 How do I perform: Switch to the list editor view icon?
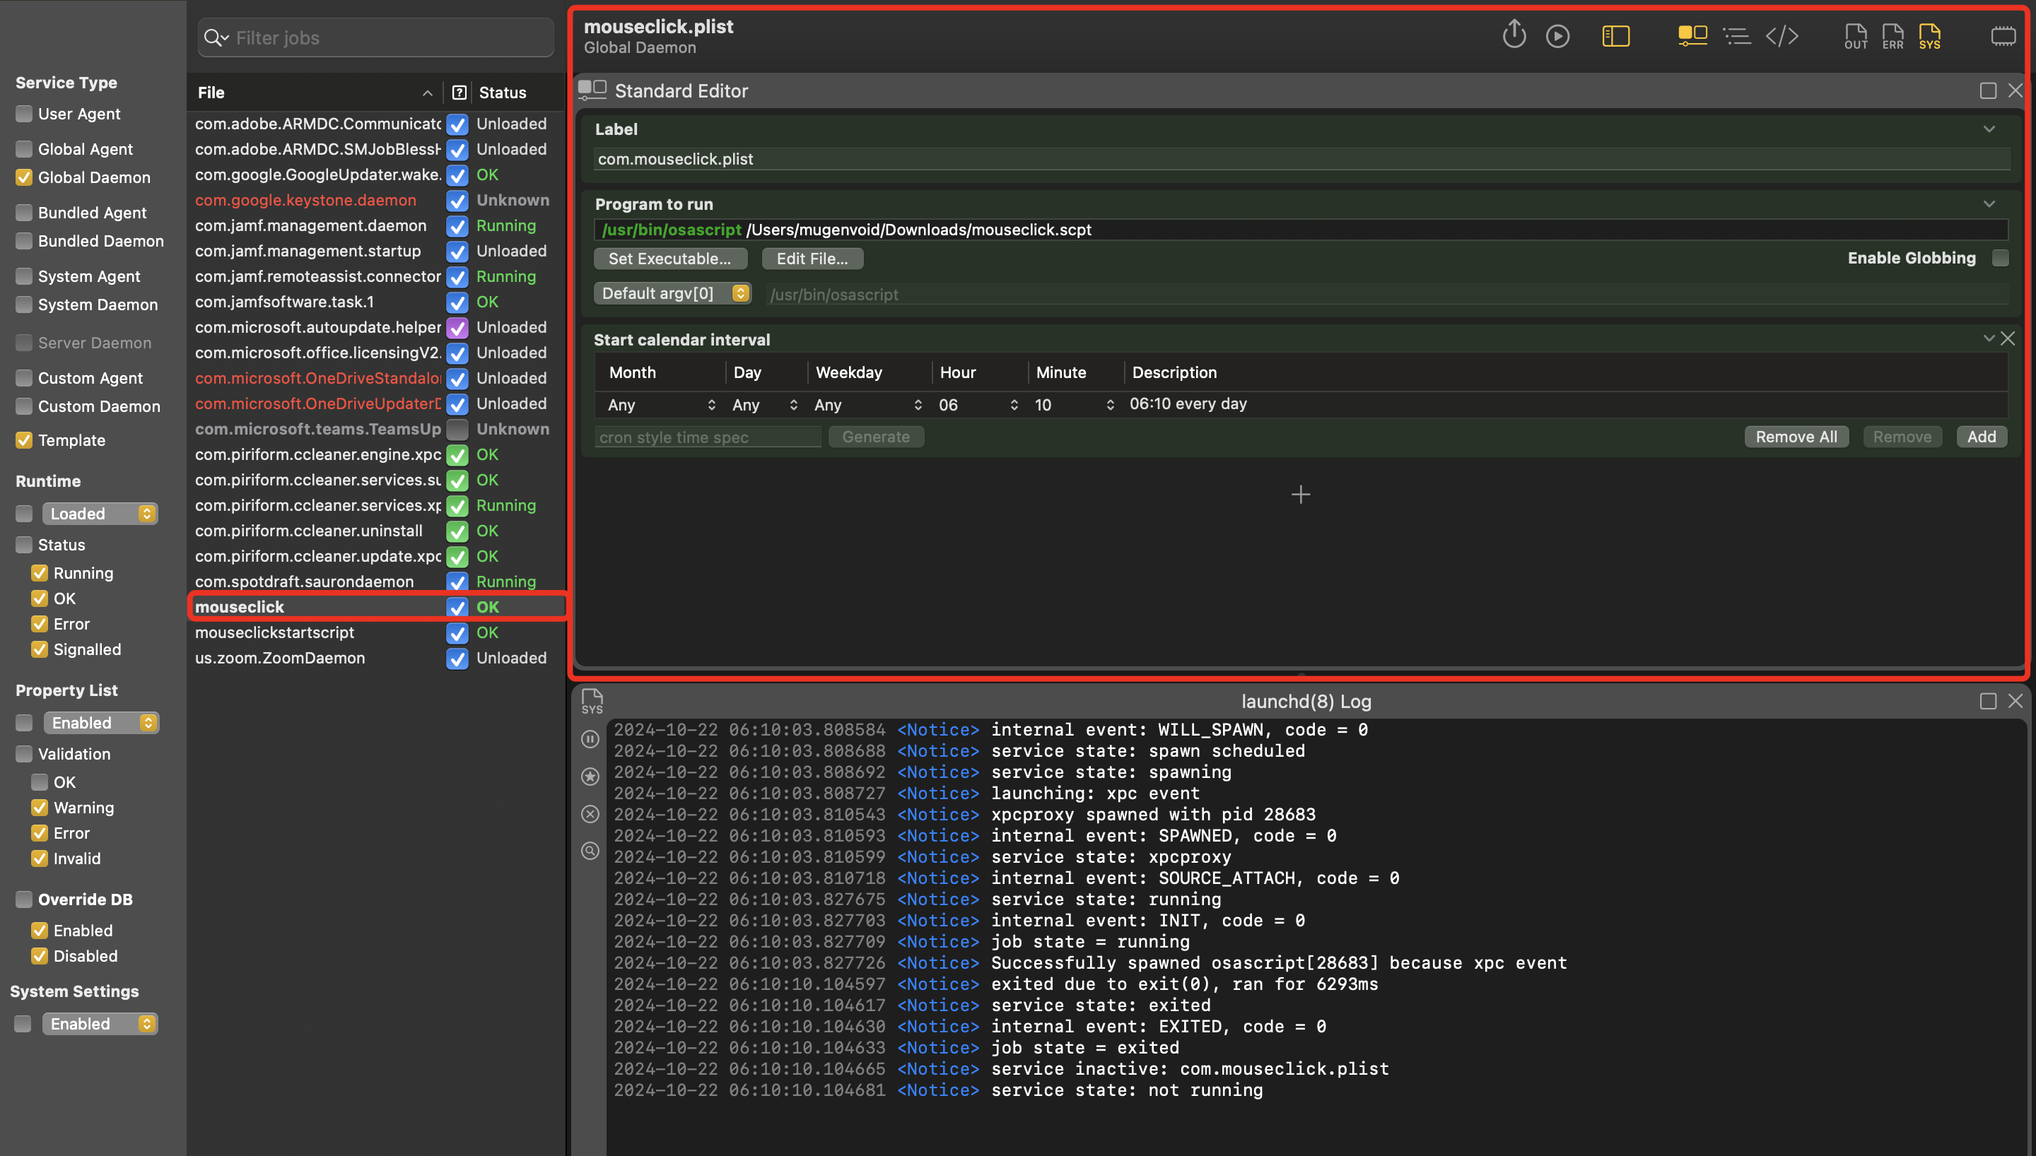[x=1737, y=37]
